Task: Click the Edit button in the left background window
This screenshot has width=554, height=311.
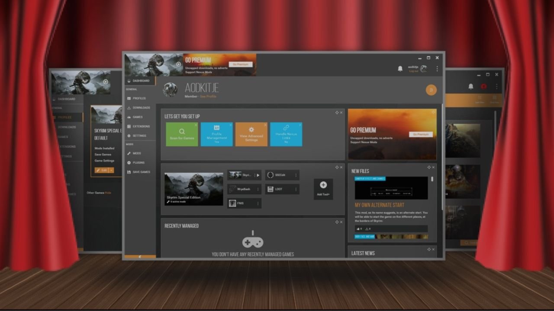Action: tap(102, 170)
